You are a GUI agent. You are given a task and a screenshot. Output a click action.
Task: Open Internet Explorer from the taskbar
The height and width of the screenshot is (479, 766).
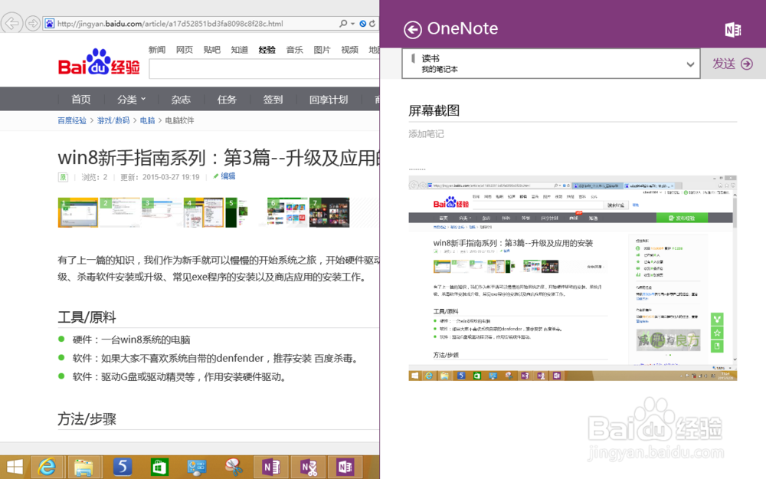click(47, 468)
